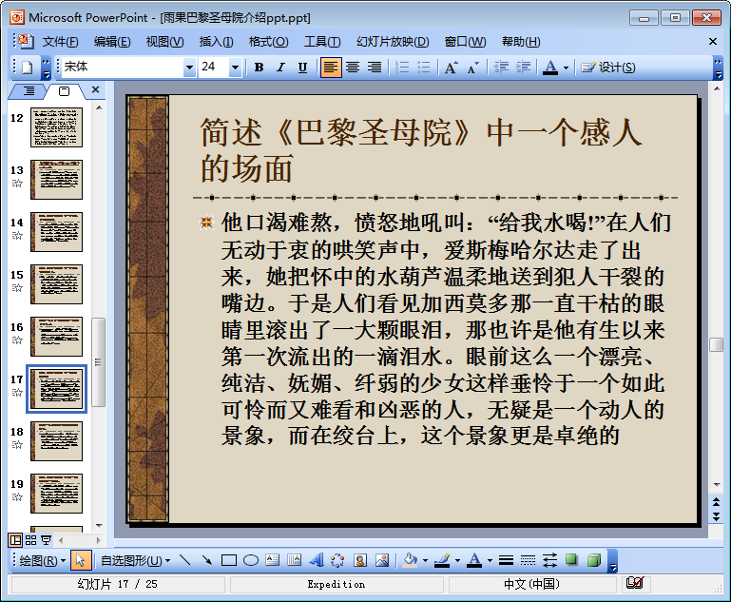Select the Oval drawing tool
Screen dimensions: 731x602
[x=251, y=560]
